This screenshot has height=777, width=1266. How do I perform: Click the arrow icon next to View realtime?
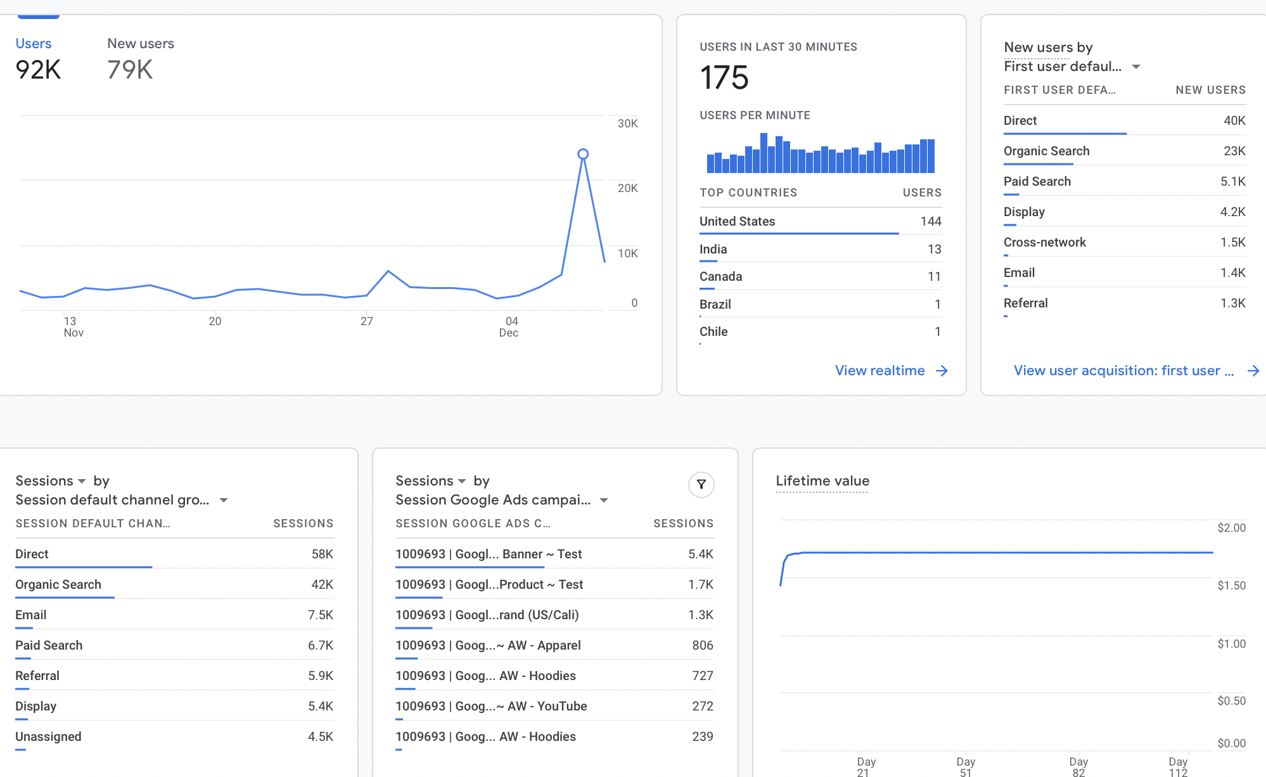(x=942, y=371)
